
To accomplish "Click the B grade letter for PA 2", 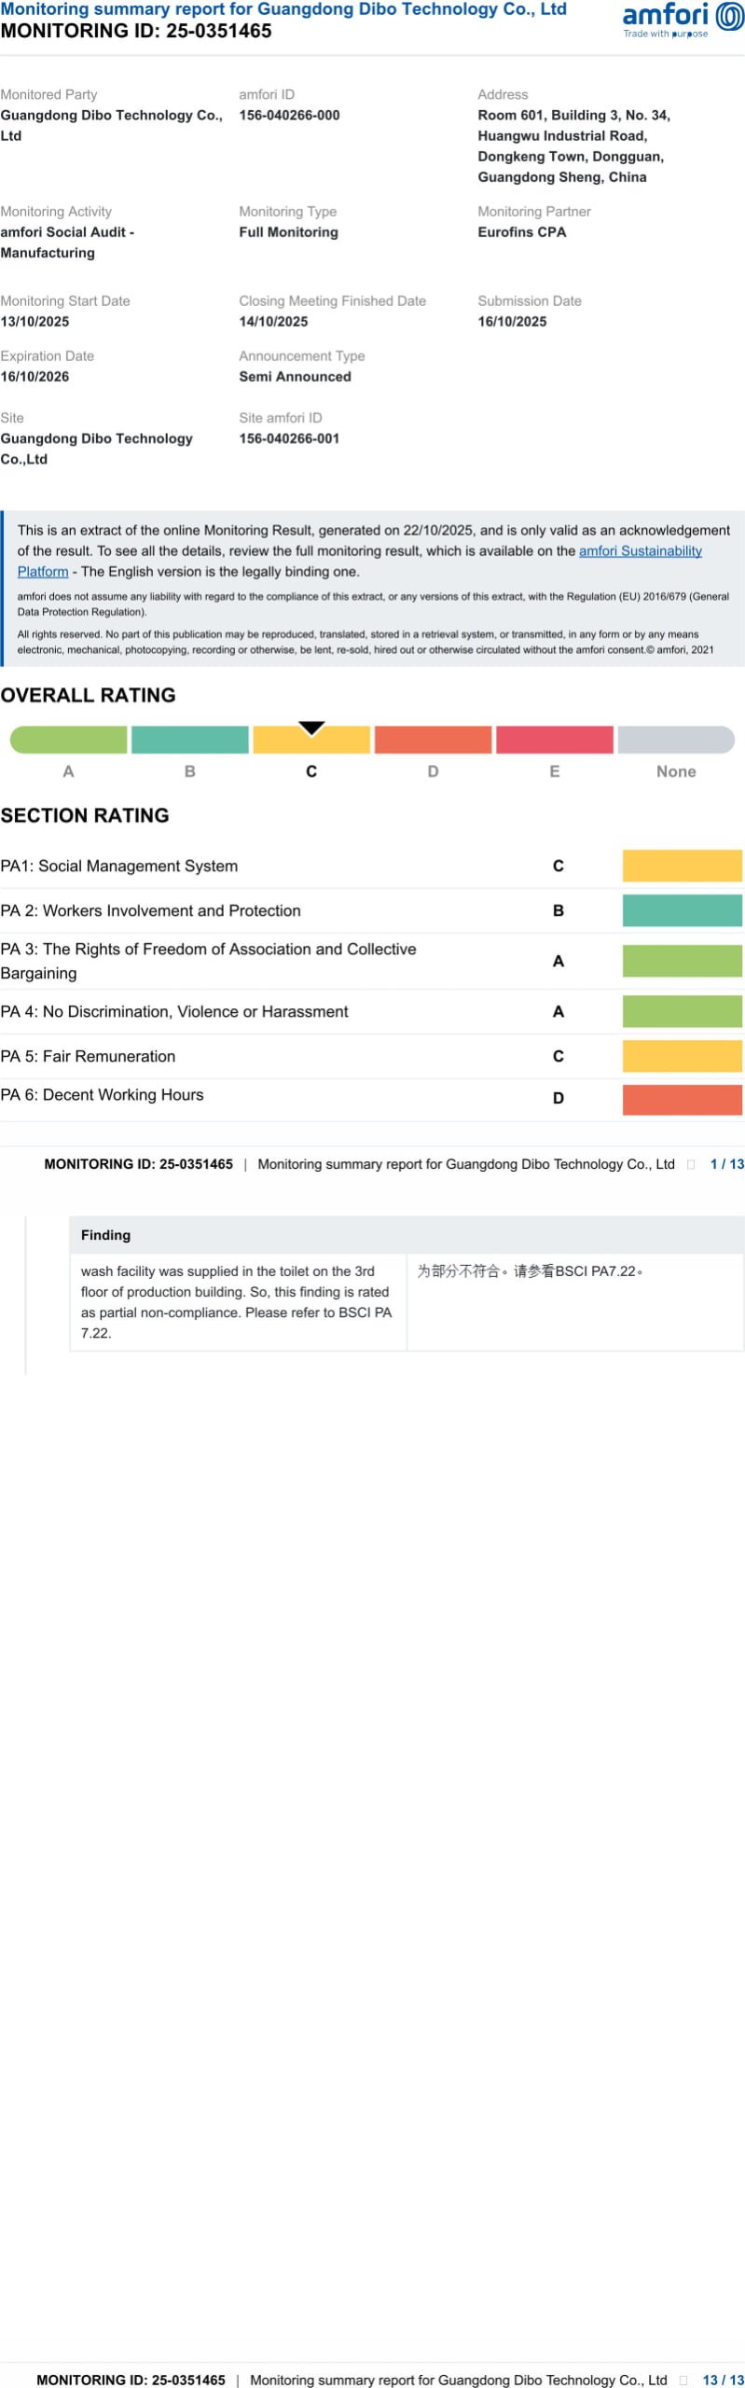I will click(558, 910).
